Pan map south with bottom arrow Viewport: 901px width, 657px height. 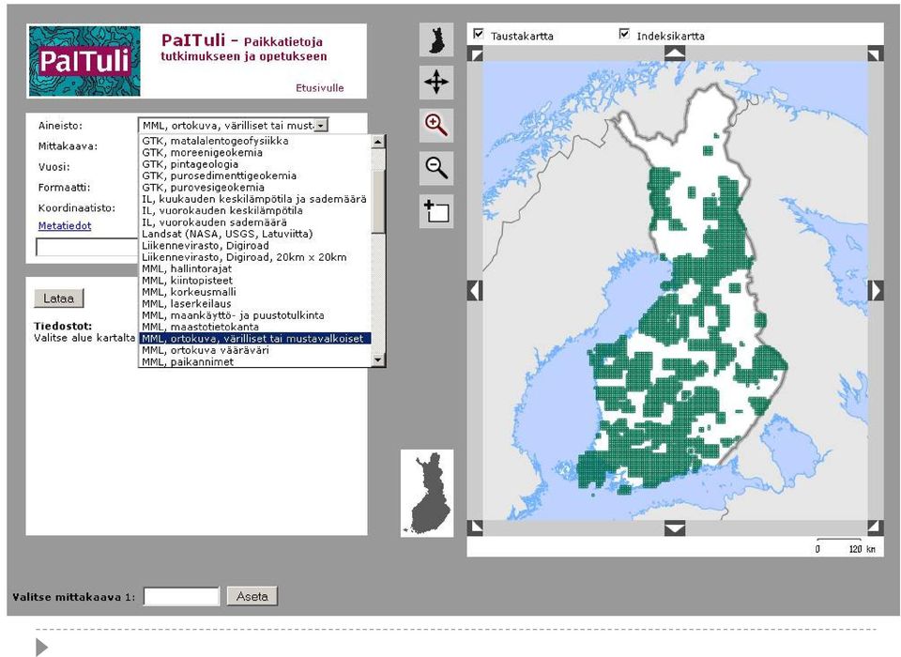(675, 528)
